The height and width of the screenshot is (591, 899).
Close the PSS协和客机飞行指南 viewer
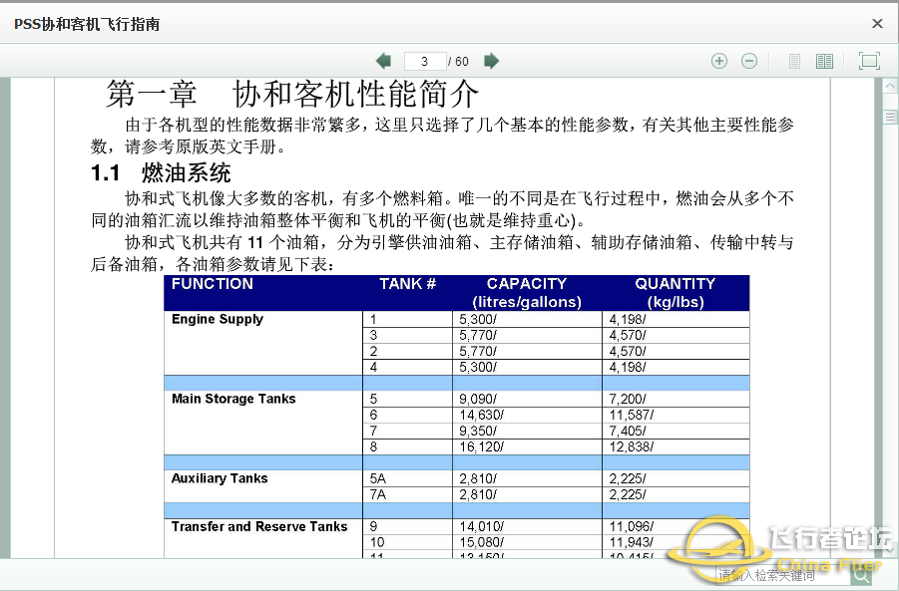tap(877, 24)
